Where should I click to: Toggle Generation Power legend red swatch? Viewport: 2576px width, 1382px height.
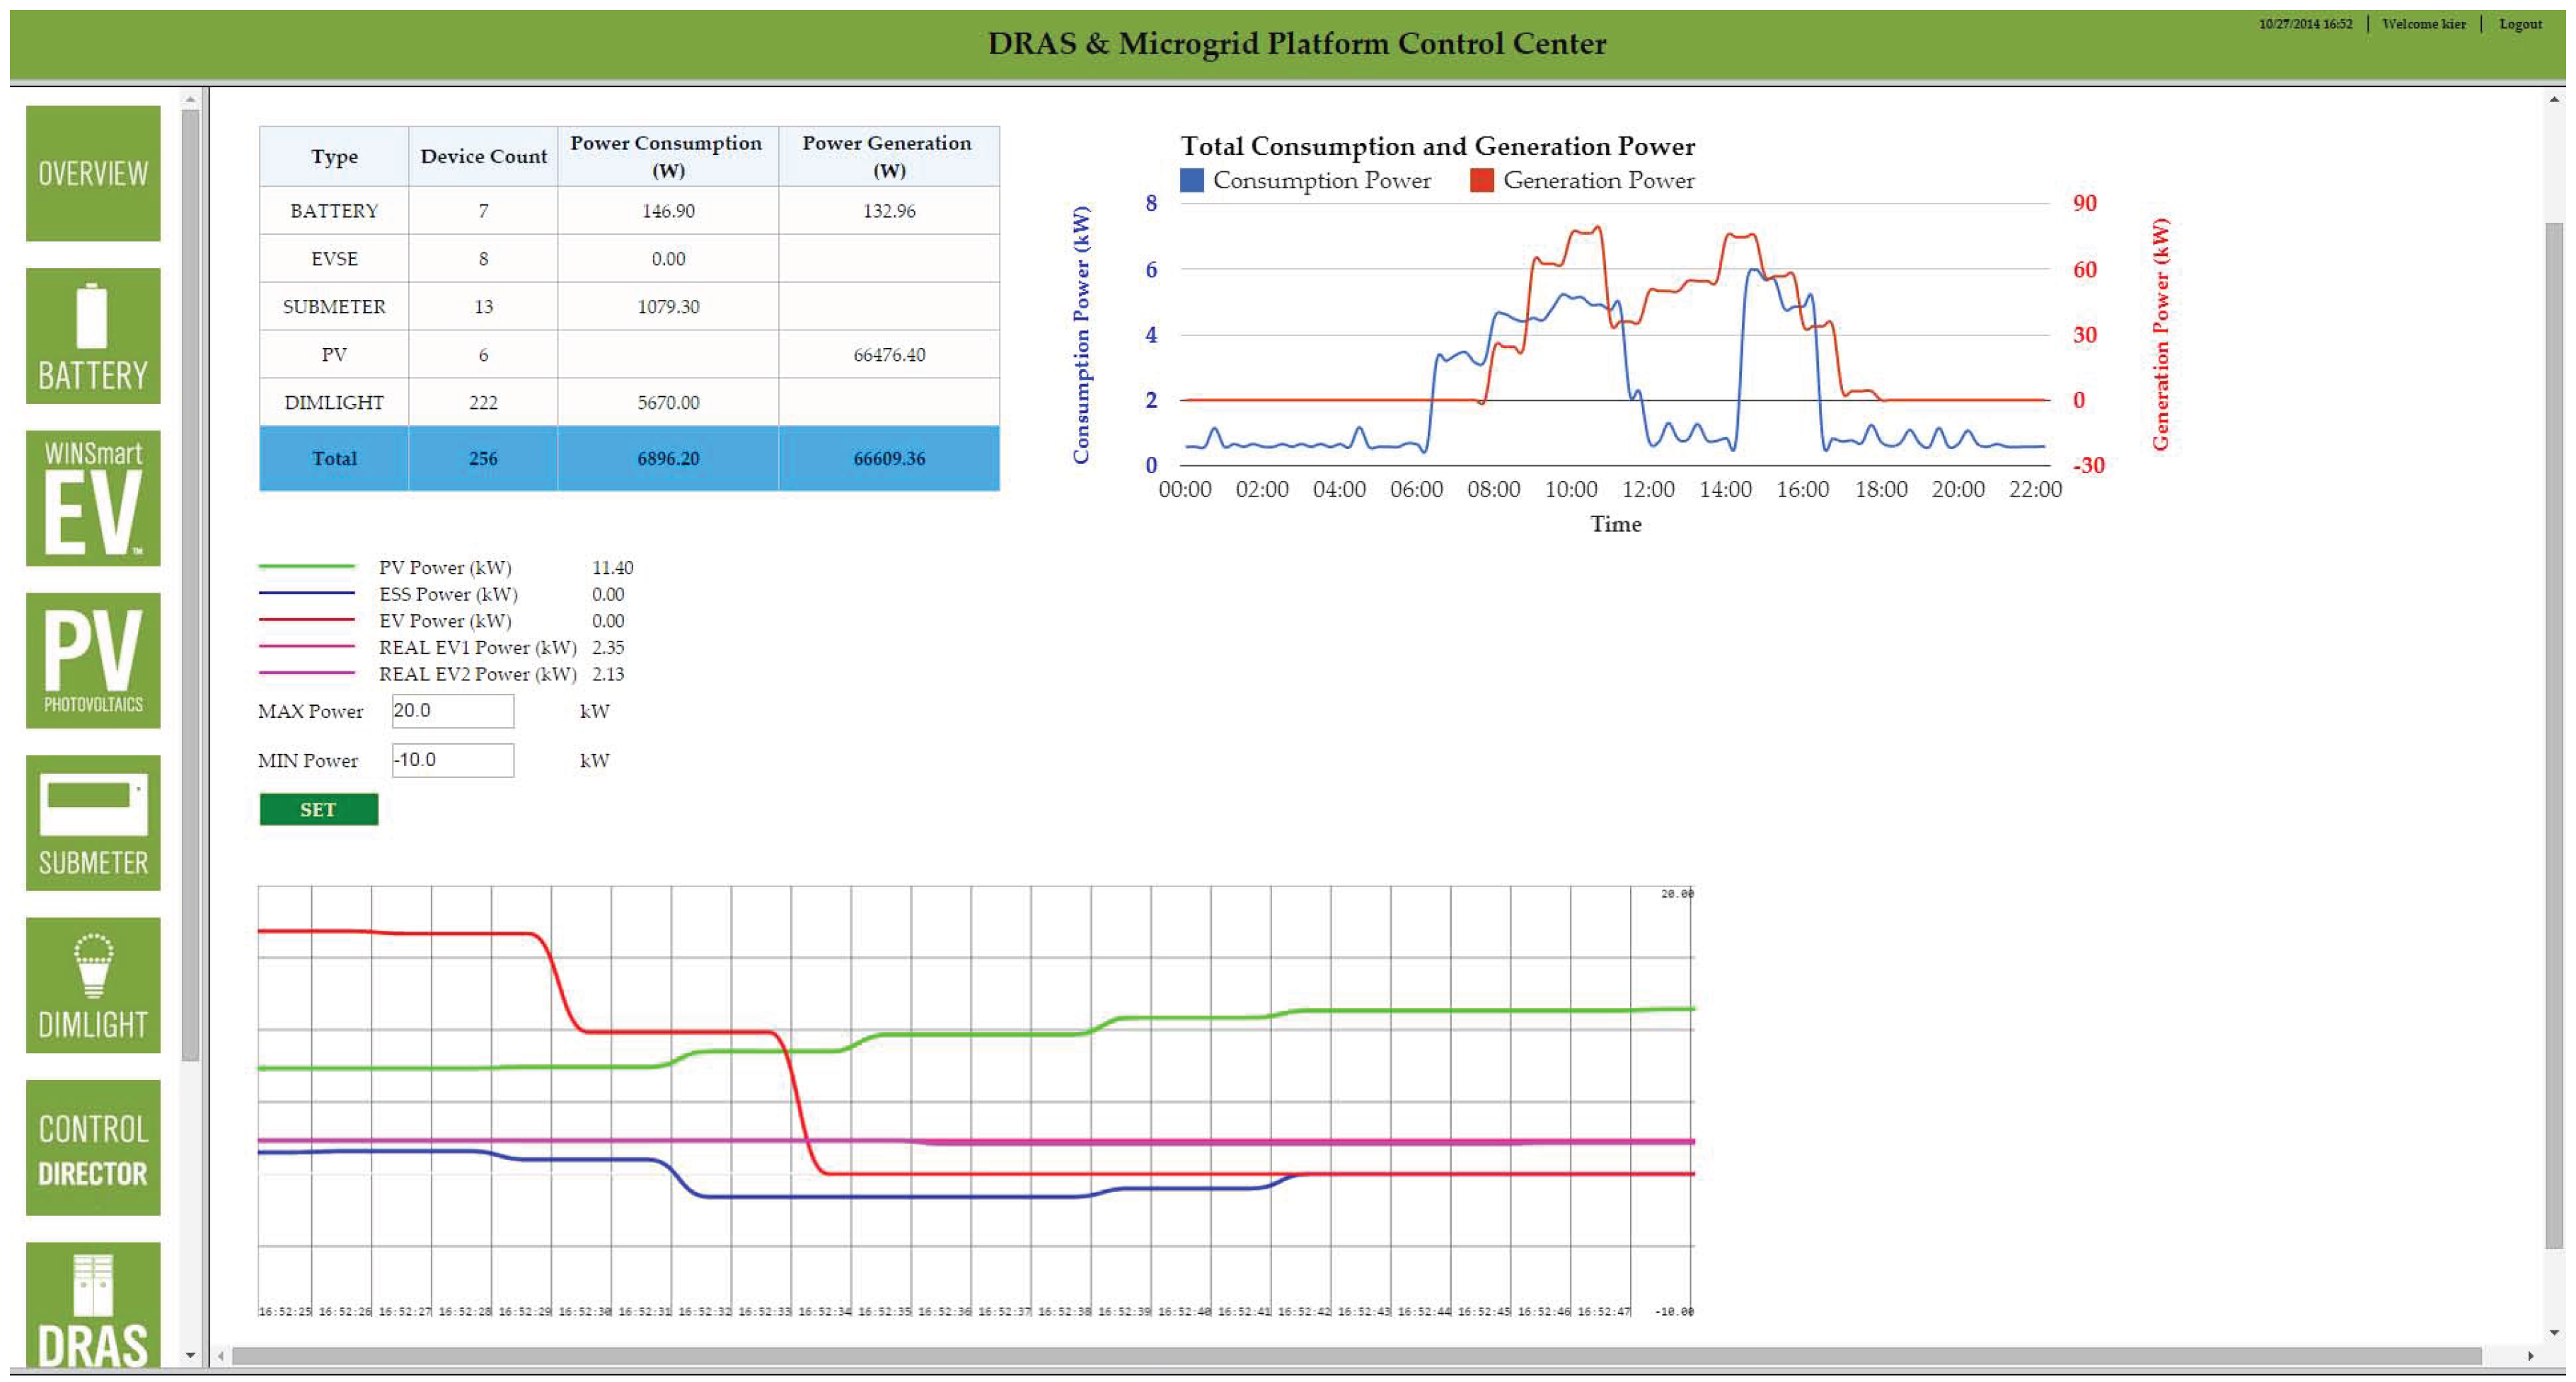pyautogui.click(x=1481, y=181)
